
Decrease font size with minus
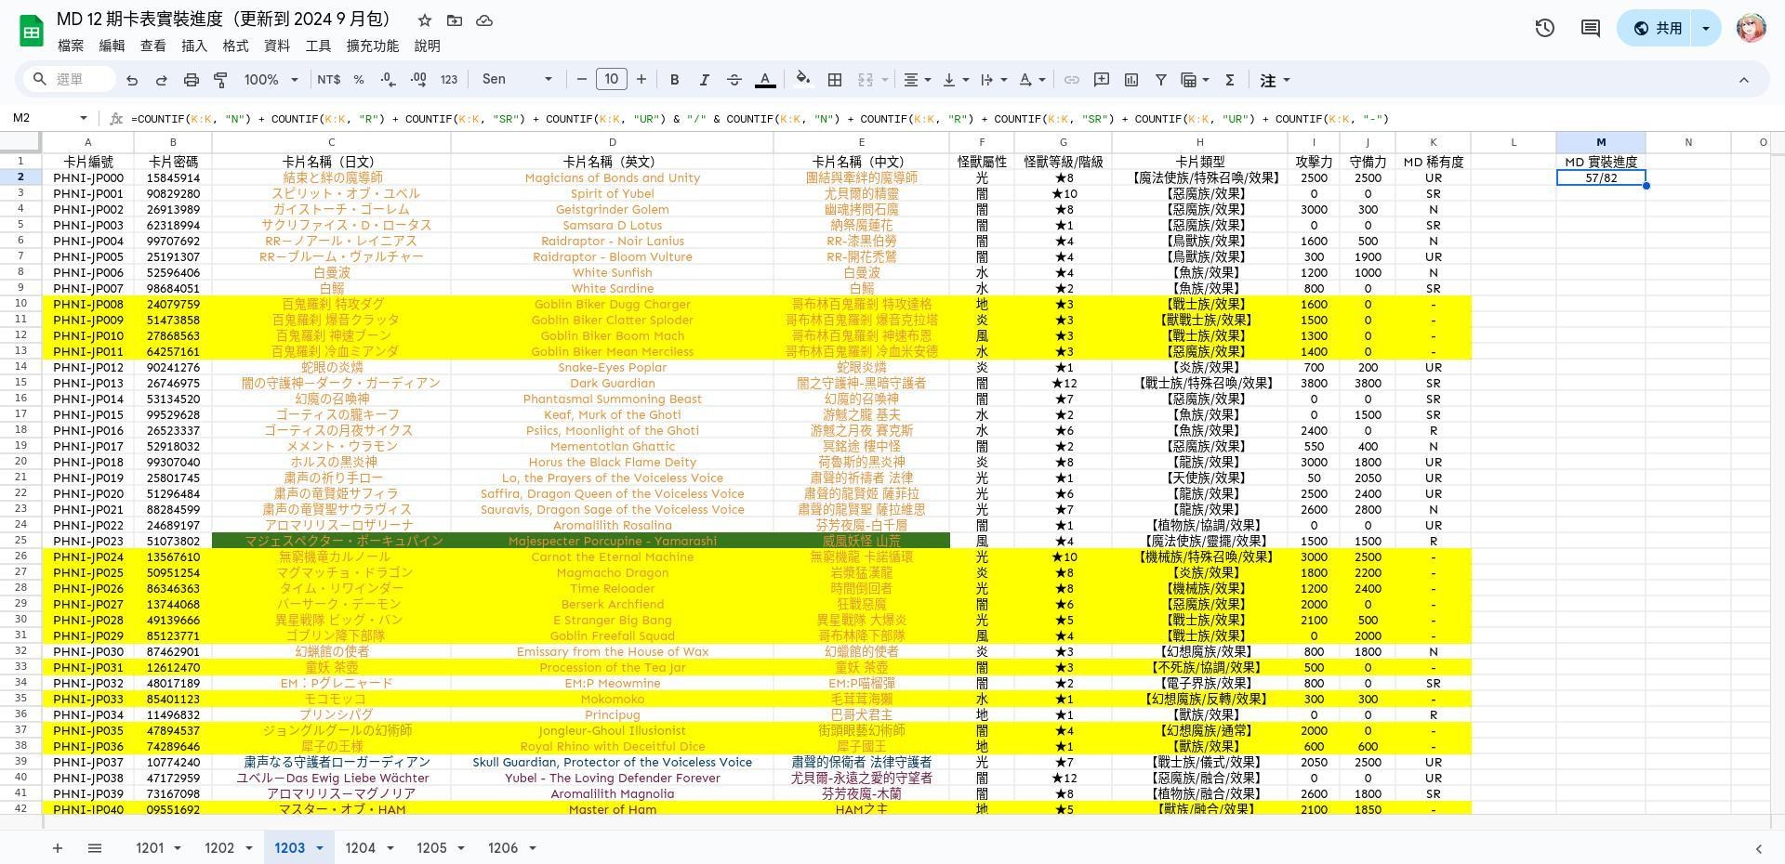[582, 80]
